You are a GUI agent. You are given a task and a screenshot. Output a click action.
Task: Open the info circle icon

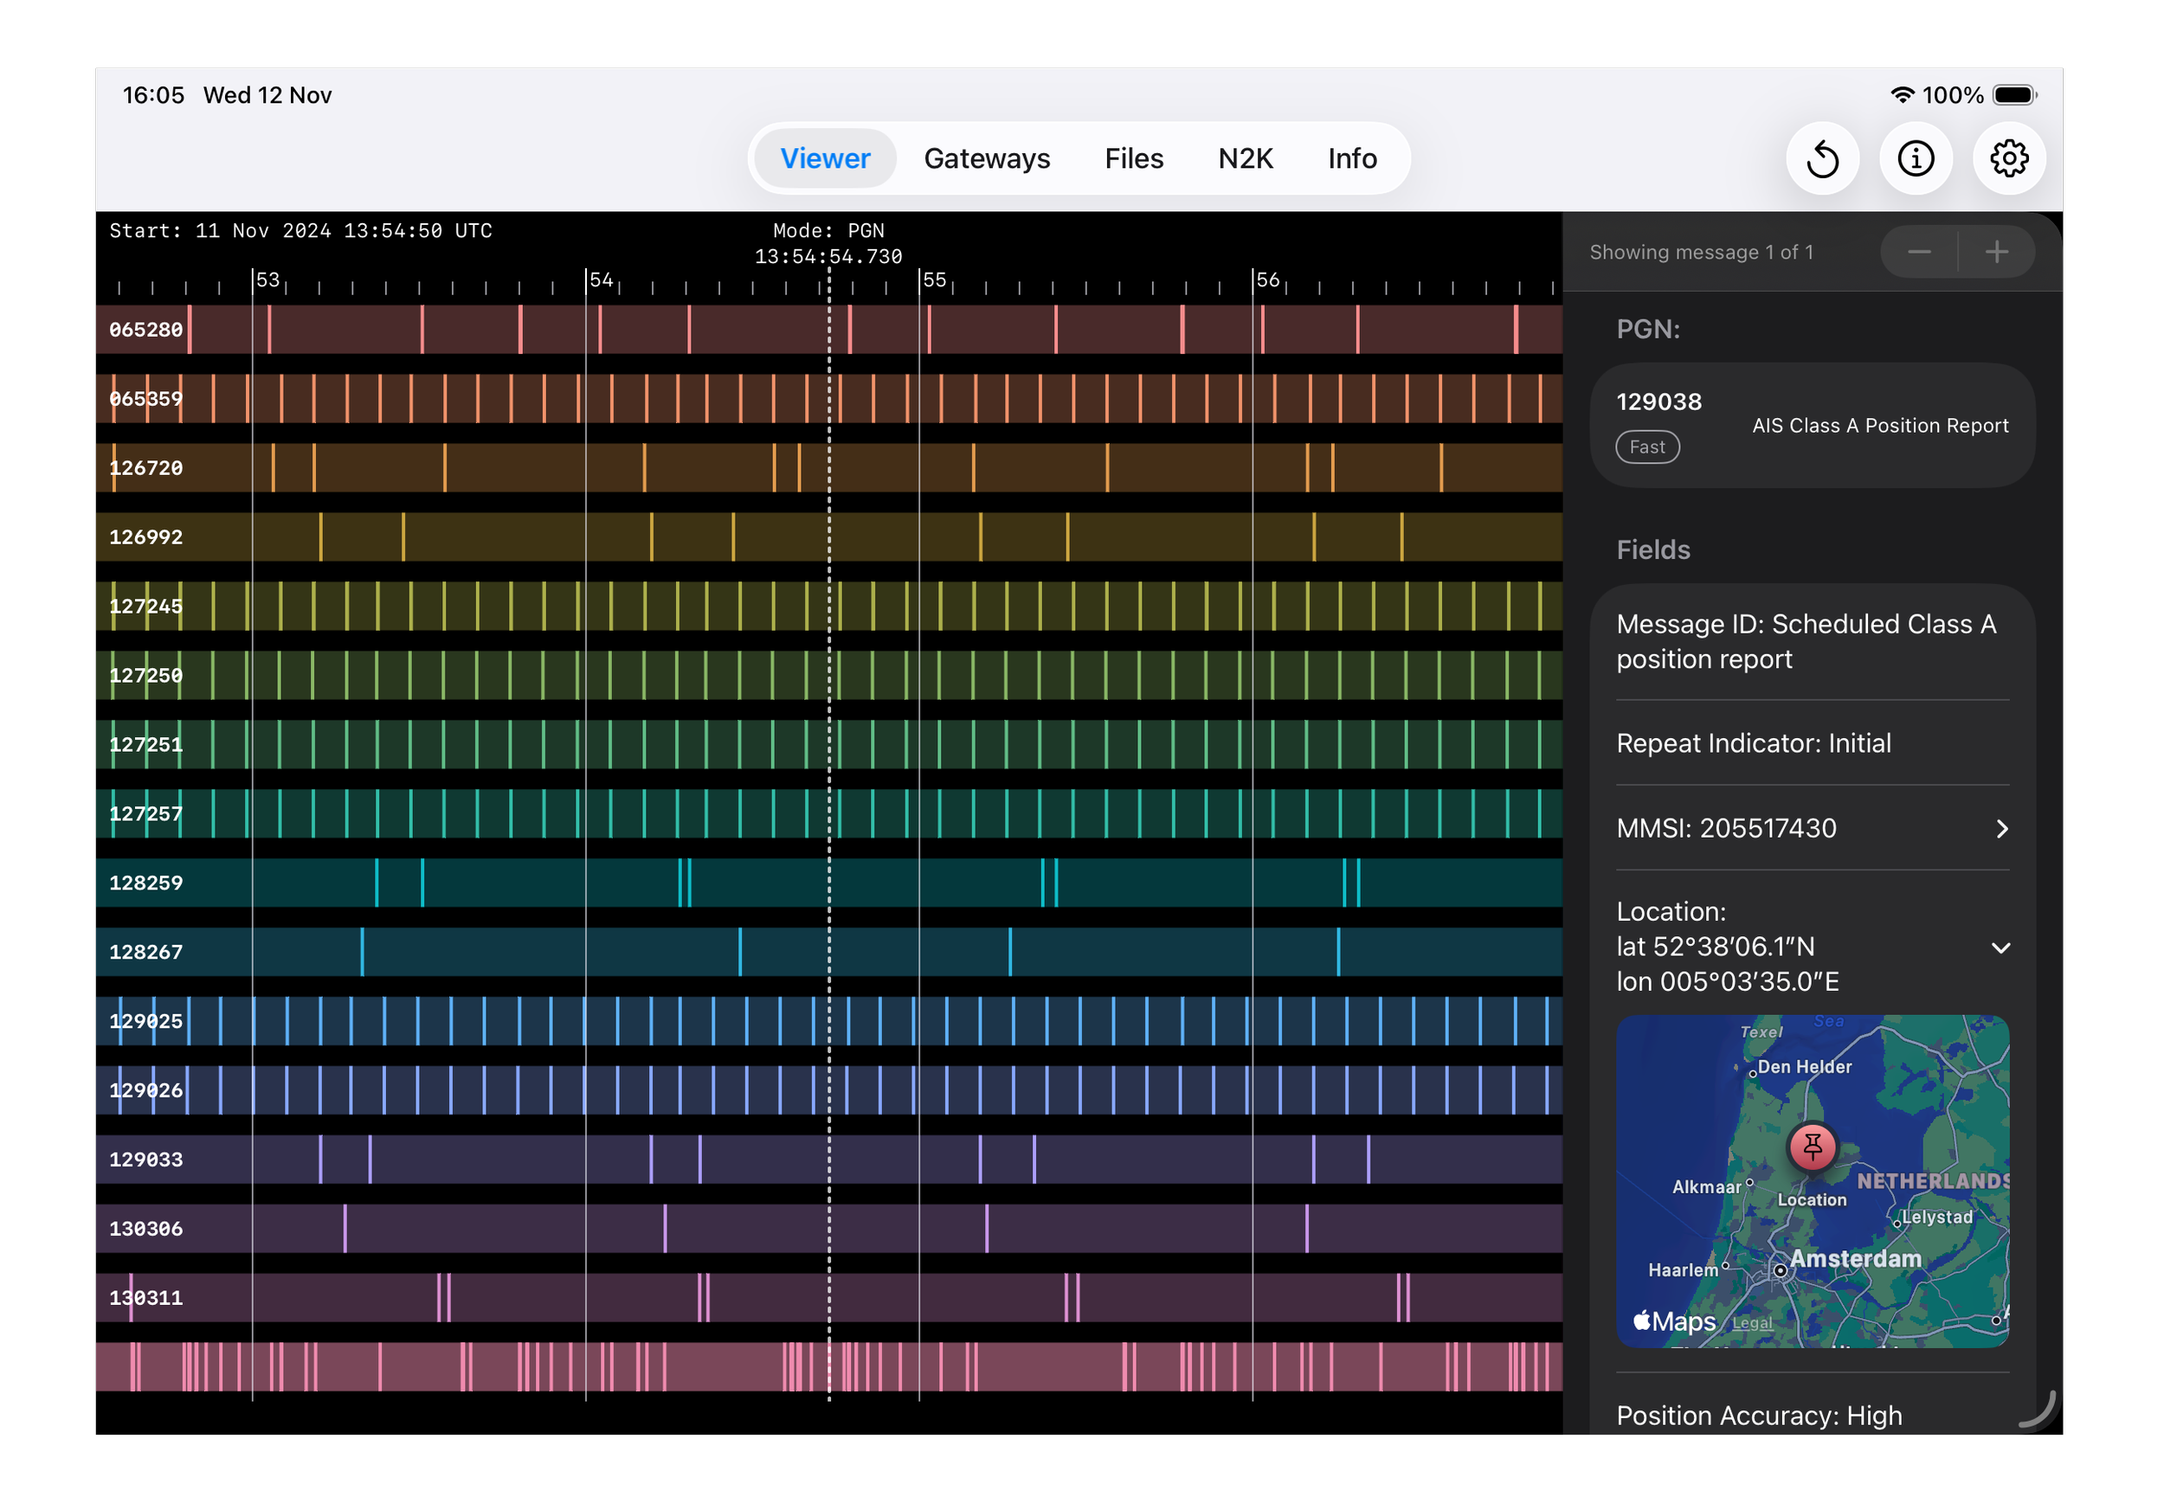coord(1916,158)
